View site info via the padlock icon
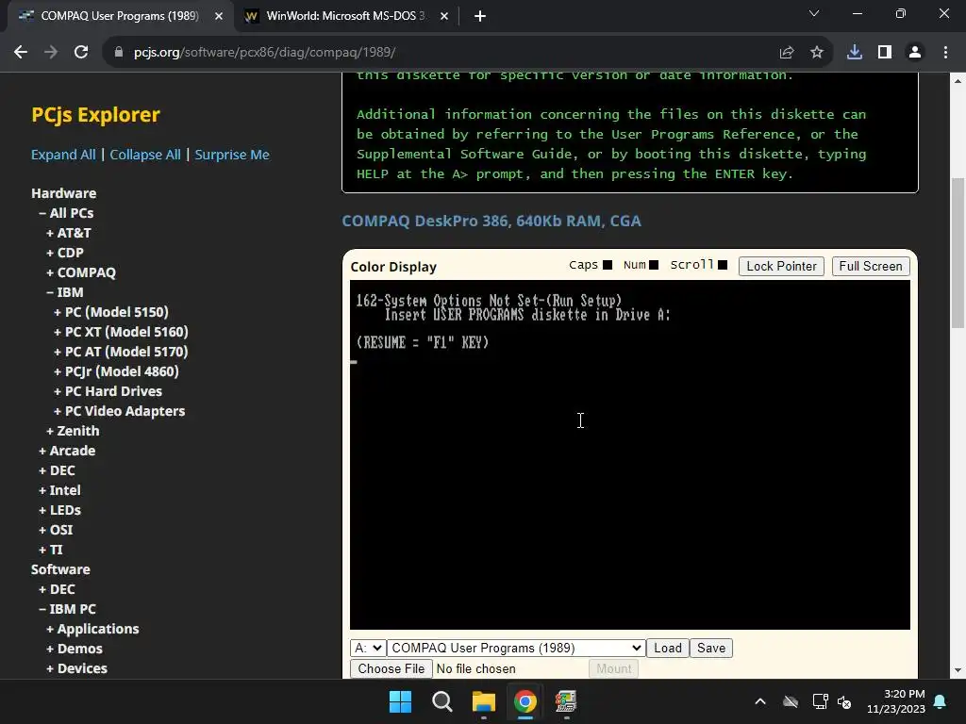The image size is (966, 724). (x=119, y=53)
